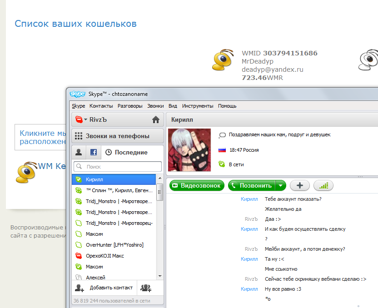The image size is (378, 308).
Task: Open the Разговоры menu
Action: [130, 106]
